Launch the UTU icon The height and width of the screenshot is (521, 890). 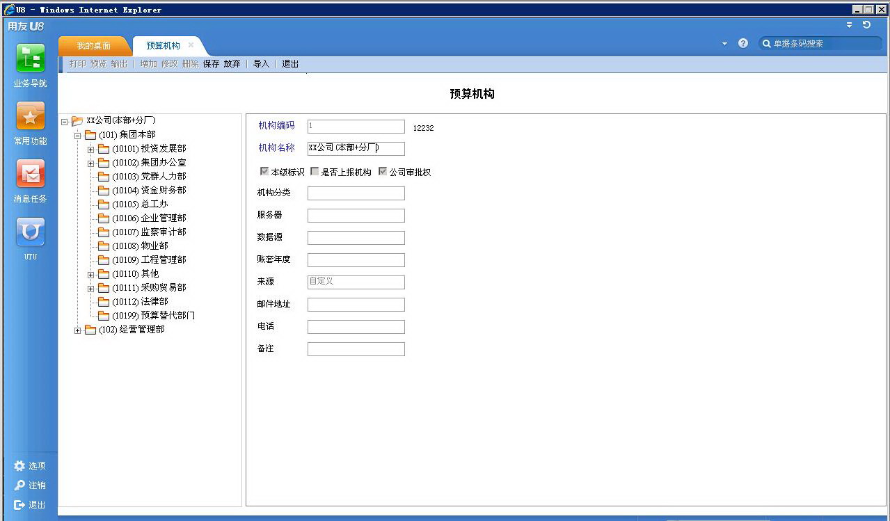(x=31, y=232)
